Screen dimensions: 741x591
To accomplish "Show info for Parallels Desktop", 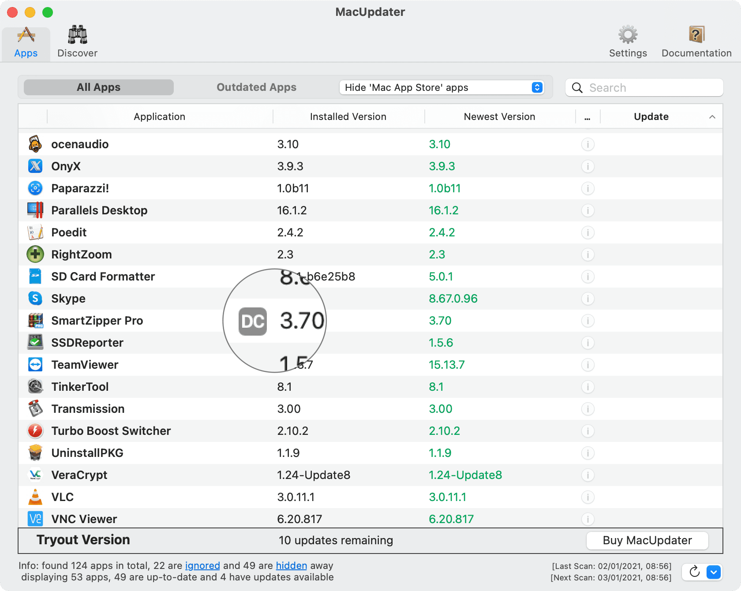I will point(588,210).
